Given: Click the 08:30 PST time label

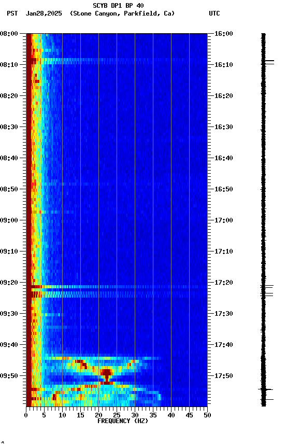Looking at the screenshot, I should (9, 127).
